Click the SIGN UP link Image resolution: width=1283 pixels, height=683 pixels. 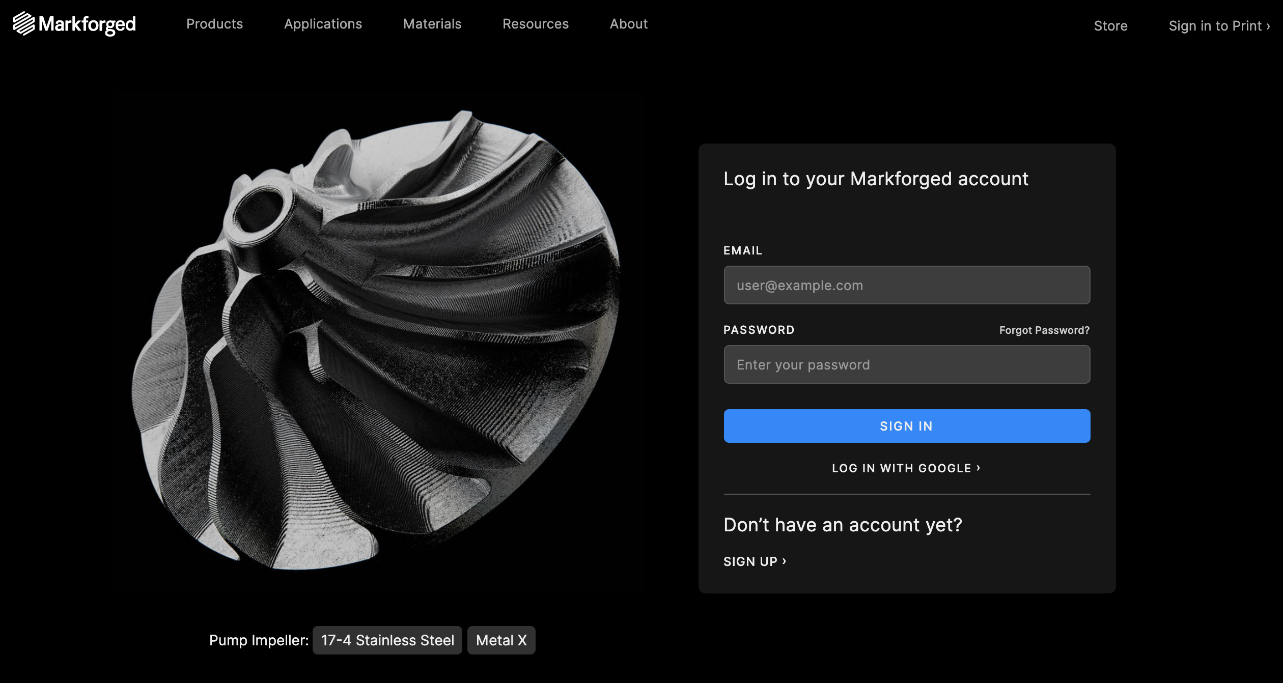tap(750, 561)
